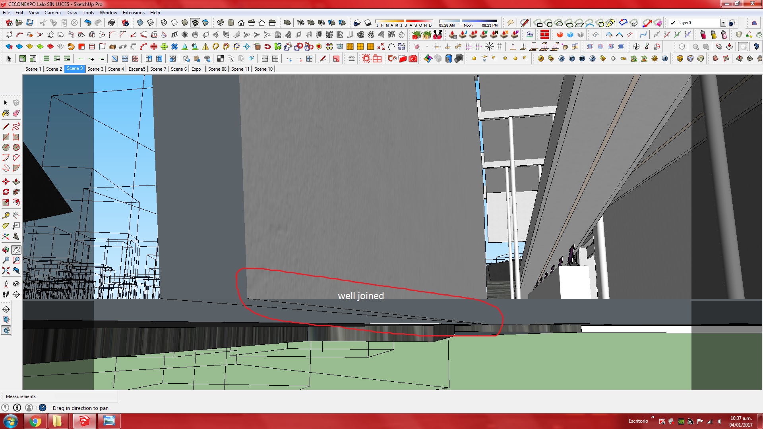
Task: Open the Camera menu
Action: (x=52, y=13)
